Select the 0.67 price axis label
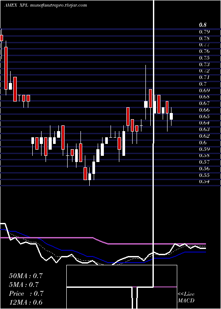 (x=204, y=103)
